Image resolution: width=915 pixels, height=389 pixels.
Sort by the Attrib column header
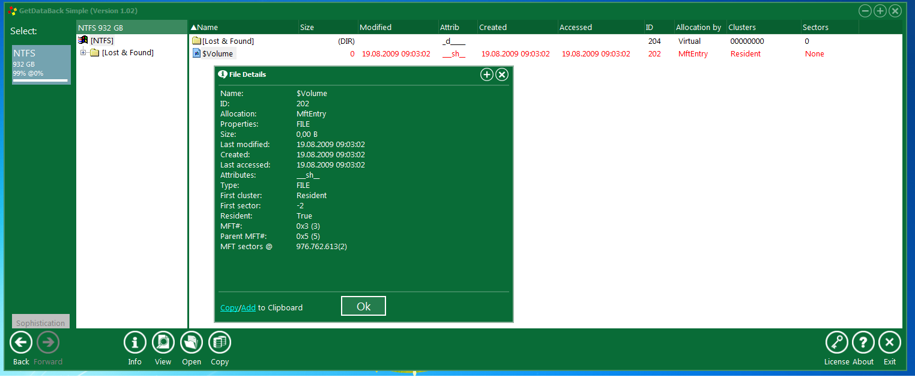coord(458,27)
